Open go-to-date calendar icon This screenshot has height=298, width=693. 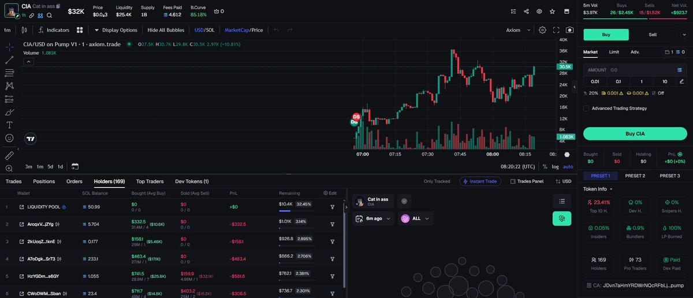[x=75, y=166]
